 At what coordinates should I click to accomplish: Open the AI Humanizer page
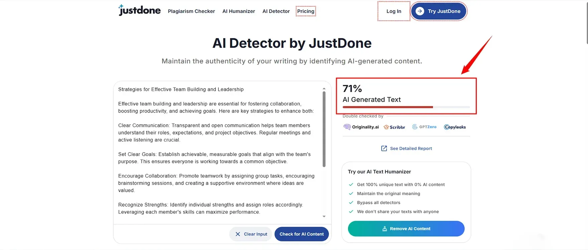[239, 11]
